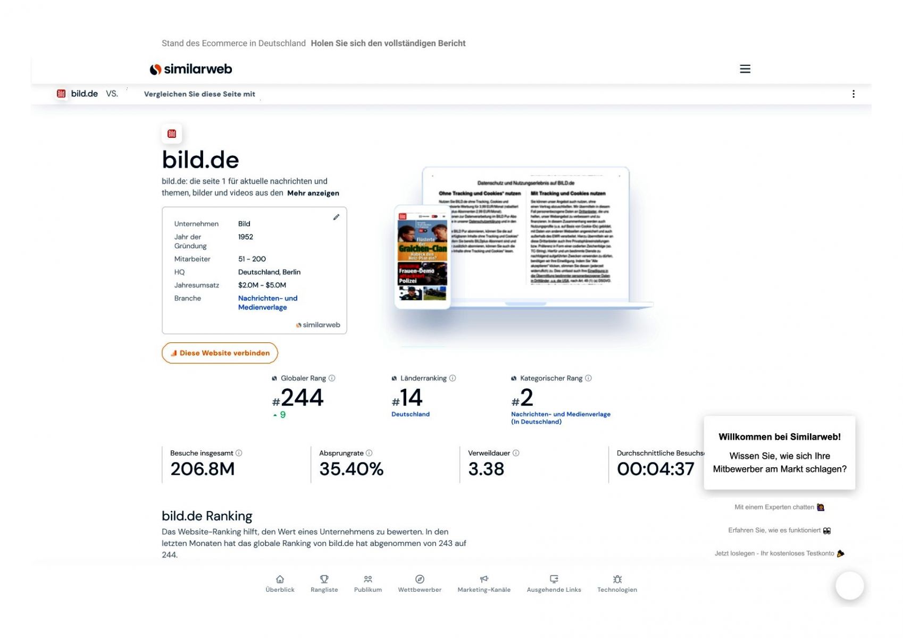Click the bild.de Ranking heading
Screen dimensions: 903x638
point(207,516)
